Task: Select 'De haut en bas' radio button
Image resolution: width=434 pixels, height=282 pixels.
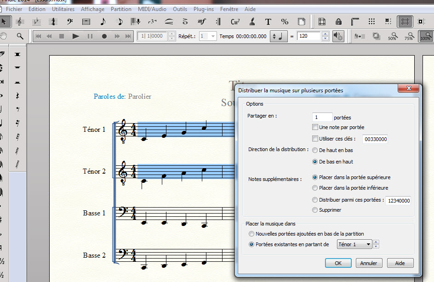Action: [315, 150]
